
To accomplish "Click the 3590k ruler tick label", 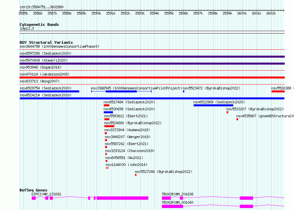I will click(x=96, y=13).
